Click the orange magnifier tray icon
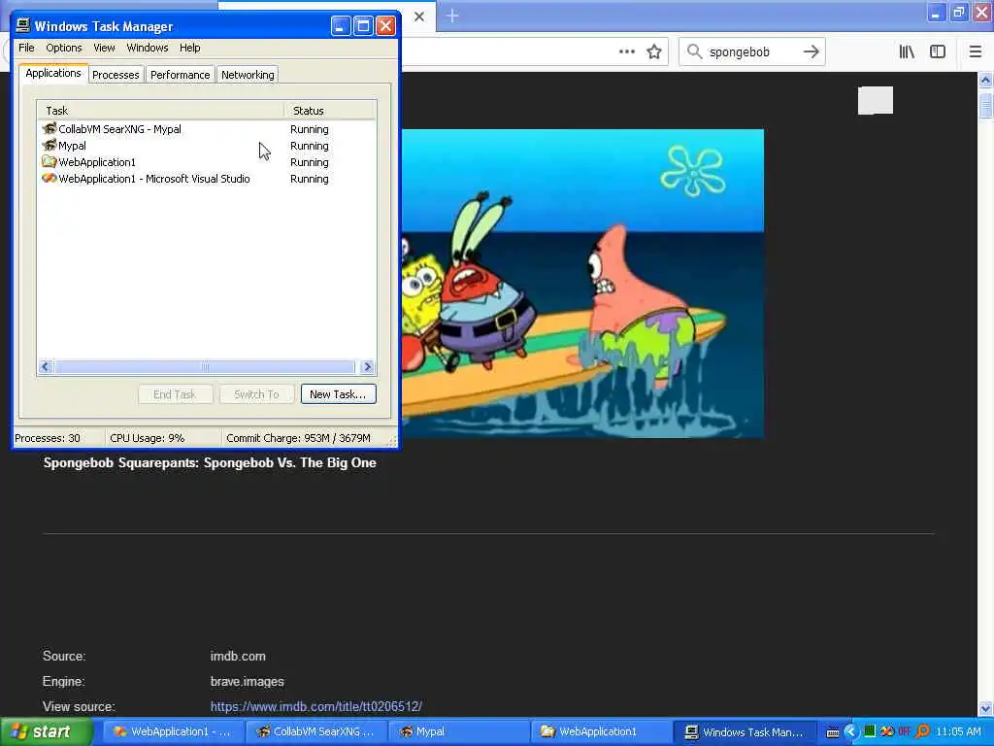This screenshot has width=994, height=746. coord(922,731)
